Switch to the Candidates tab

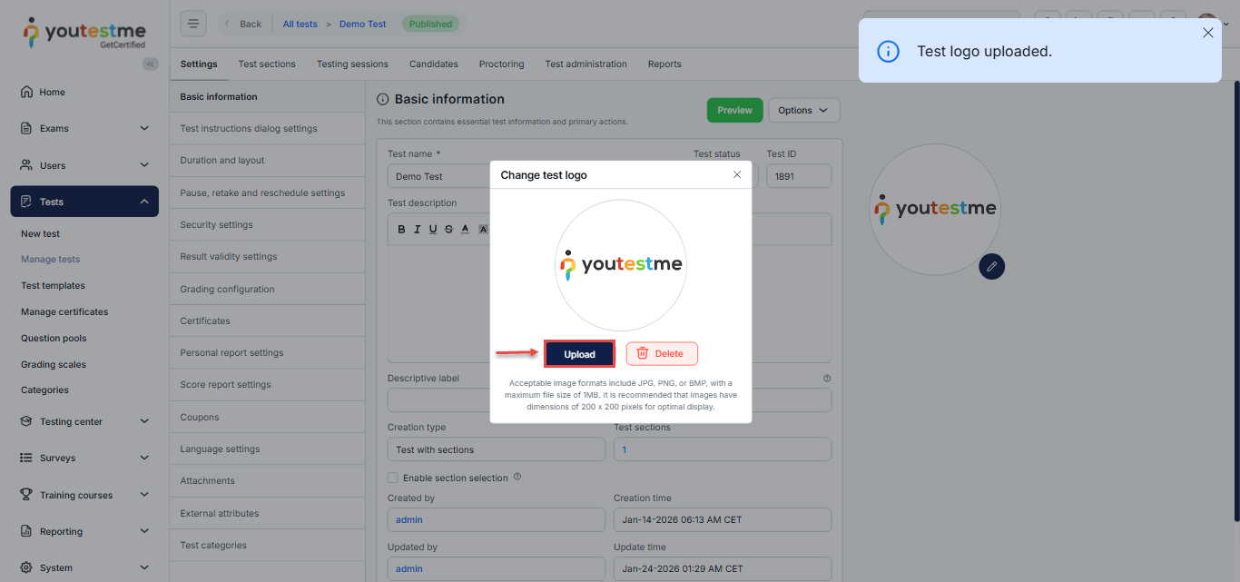point(433,64)
